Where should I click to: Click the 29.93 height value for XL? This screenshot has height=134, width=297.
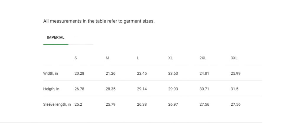(173, 89)
